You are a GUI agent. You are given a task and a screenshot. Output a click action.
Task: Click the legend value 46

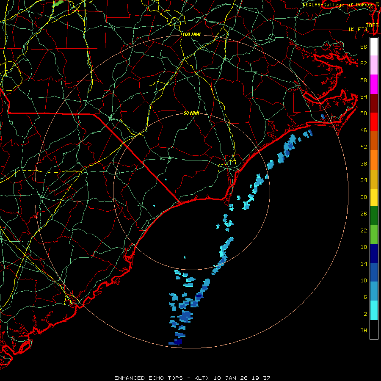coord(364,130)
